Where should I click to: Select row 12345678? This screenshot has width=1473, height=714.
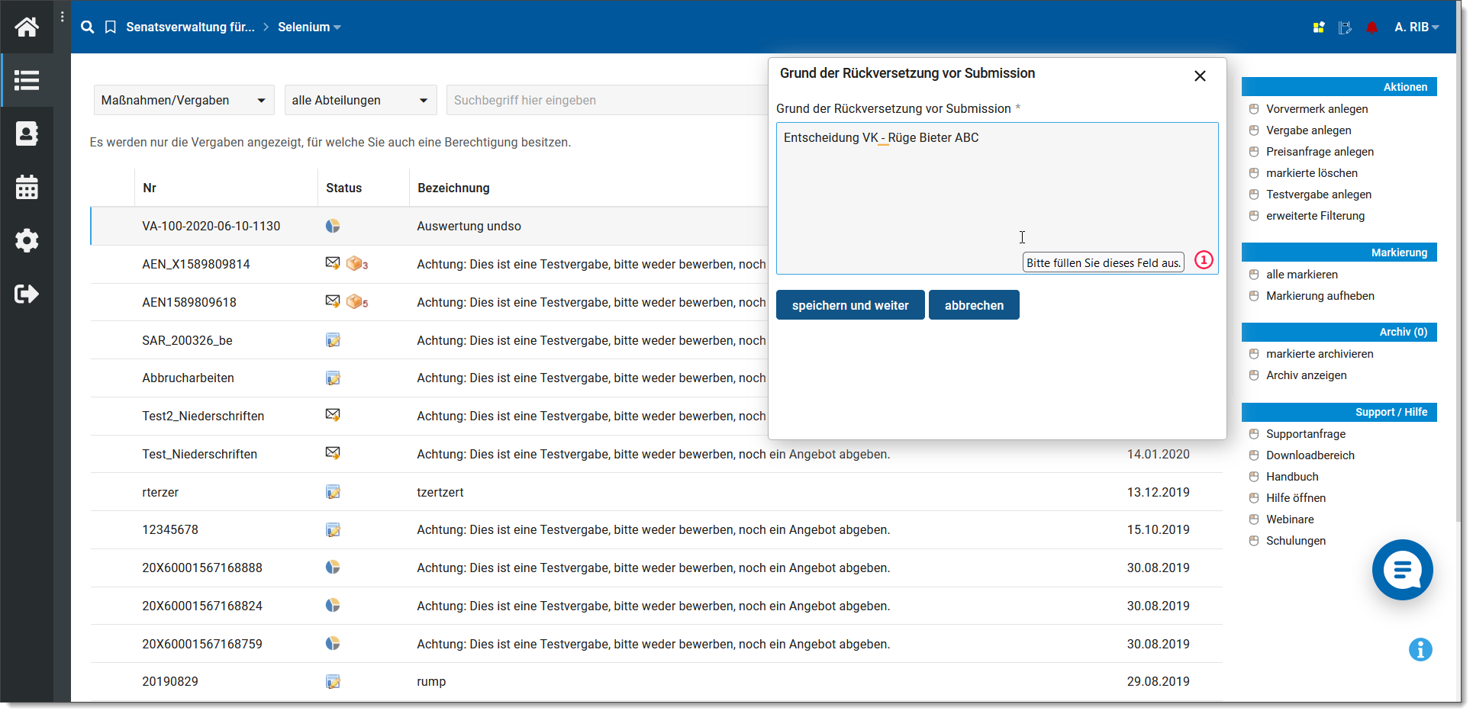(656, 530)
